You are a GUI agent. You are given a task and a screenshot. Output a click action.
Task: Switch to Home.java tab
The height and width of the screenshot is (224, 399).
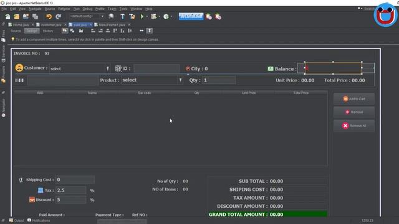pos(21,25)
